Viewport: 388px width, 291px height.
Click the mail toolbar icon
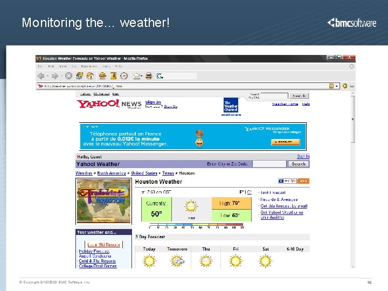pos(136,76)
